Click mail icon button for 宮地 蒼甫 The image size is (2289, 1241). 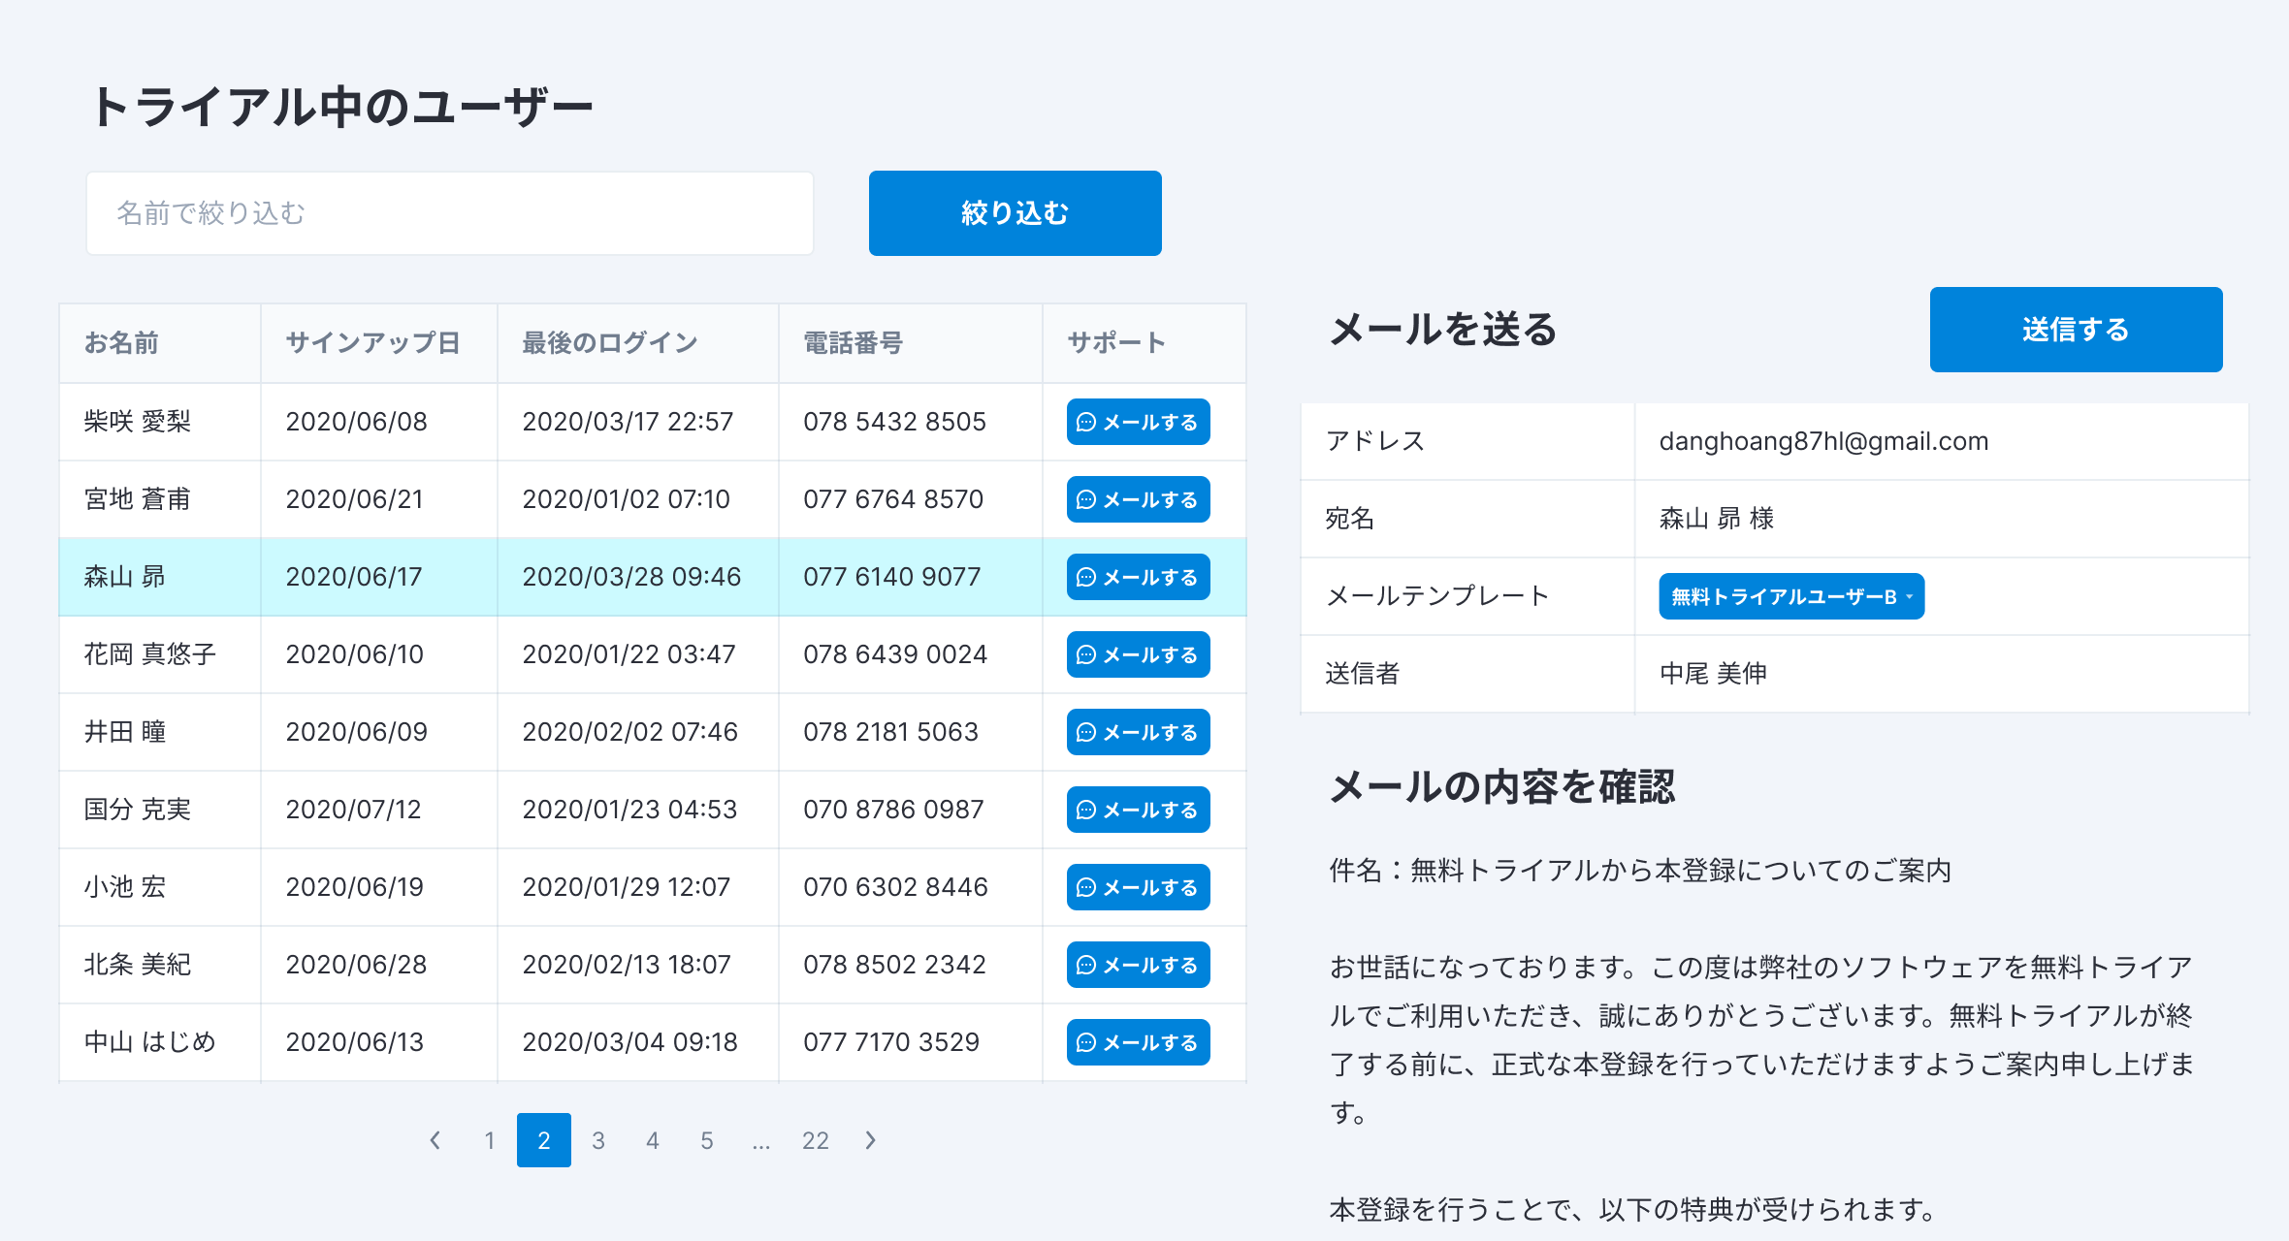pyautogui.click(x=1138, y=499)
